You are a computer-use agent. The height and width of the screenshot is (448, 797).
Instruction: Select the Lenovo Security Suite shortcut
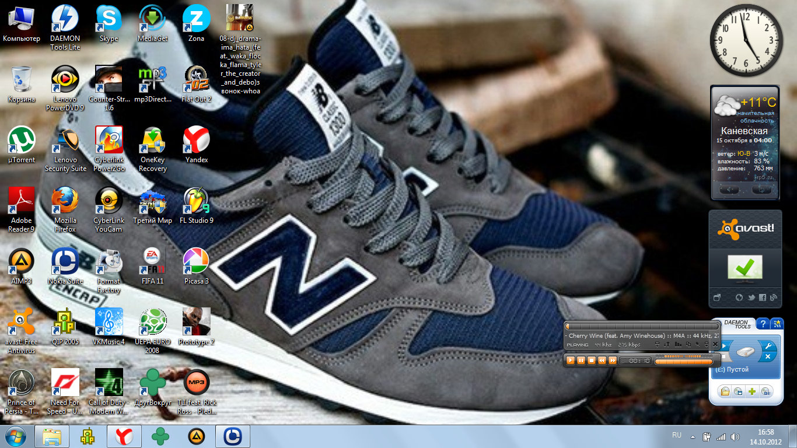pos(65,149)
